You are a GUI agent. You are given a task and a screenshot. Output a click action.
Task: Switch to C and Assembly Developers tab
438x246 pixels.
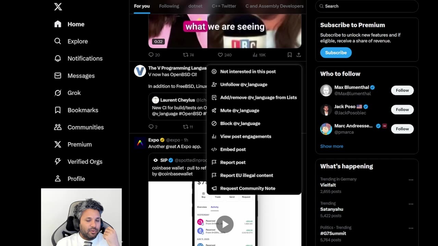click(x=274, y=6)
